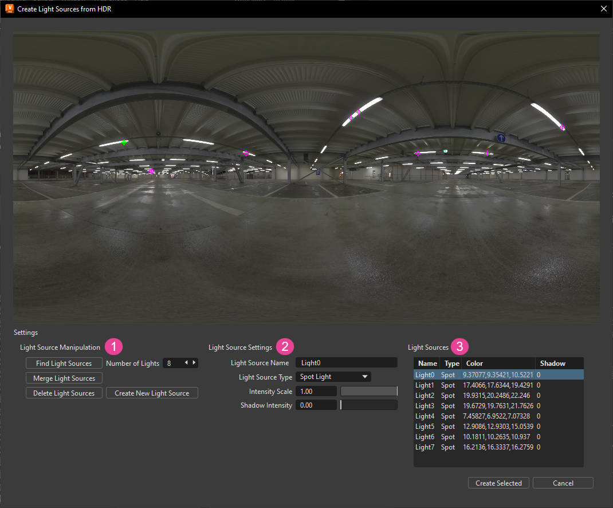Click the leftmost magenta light marker
613x508 pixels.
point(150,170)
